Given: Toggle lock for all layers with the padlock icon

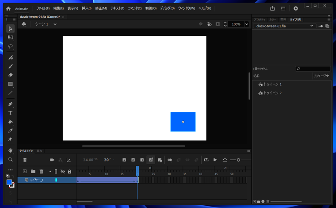Looking at the screenshot, I should point(69,172).
